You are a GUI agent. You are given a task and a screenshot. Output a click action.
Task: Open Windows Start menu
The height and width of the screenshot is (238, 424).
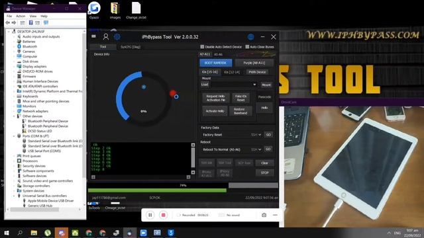coord(7,233)
